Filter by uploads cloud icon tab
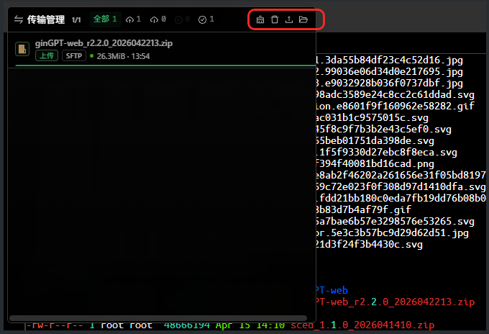 tap(133, 19)
